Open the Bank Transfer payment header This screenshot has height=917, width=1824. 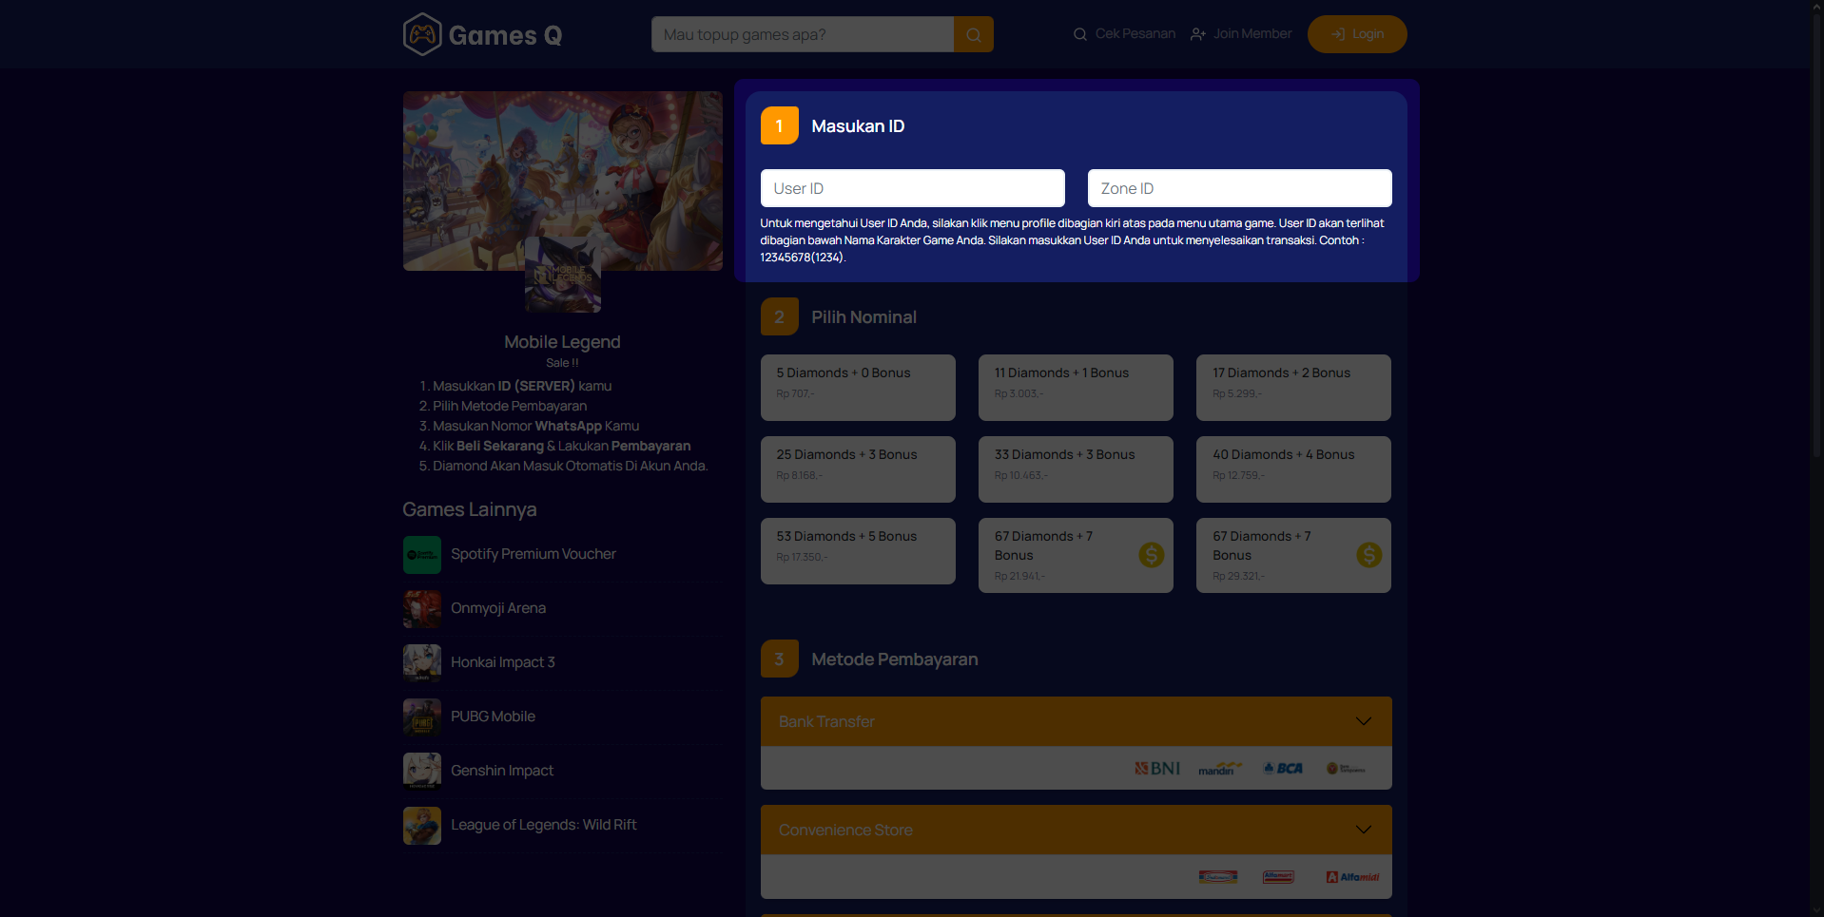[x=1077, y=721]
